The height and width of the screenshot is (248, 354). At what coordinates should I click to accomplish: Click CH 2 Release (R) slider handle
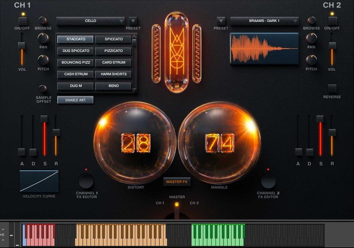[332, 132]
